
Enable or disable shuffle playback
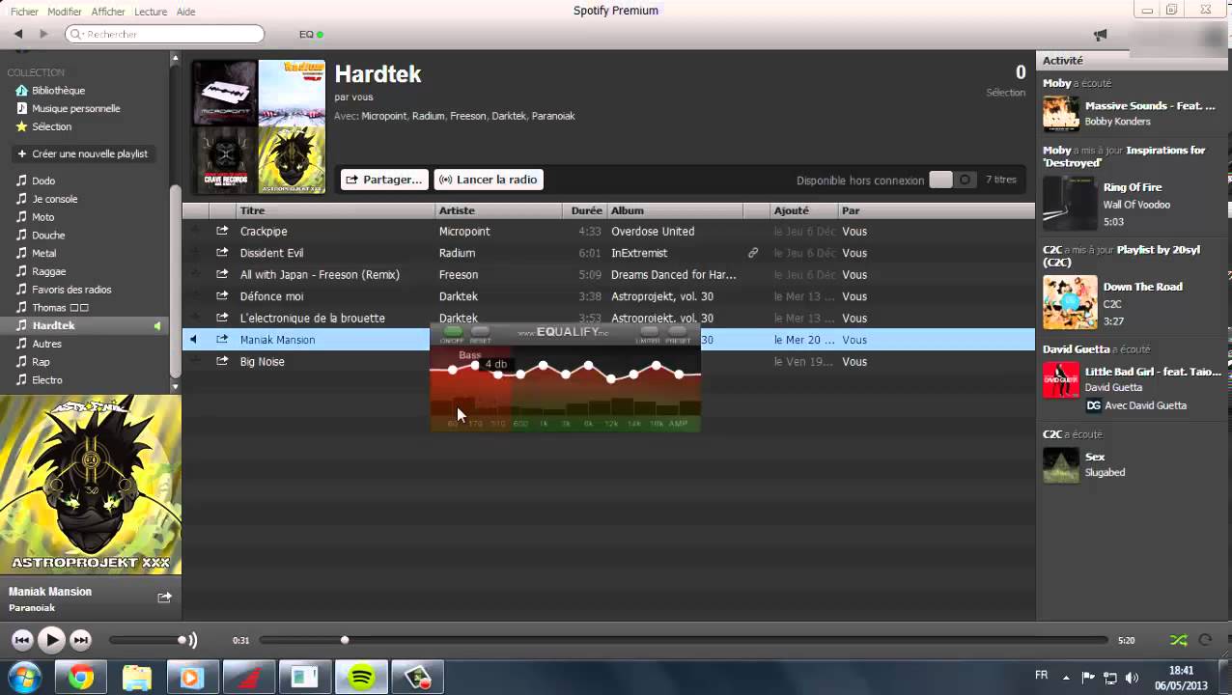tap(1179, 640)
